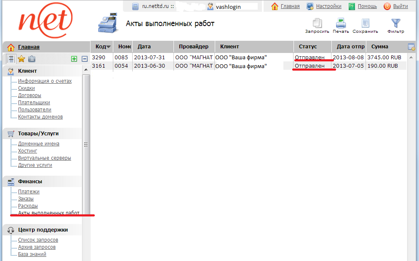
Task: Open the Фильтр funnel icon
Action: [x=395, y=24]
